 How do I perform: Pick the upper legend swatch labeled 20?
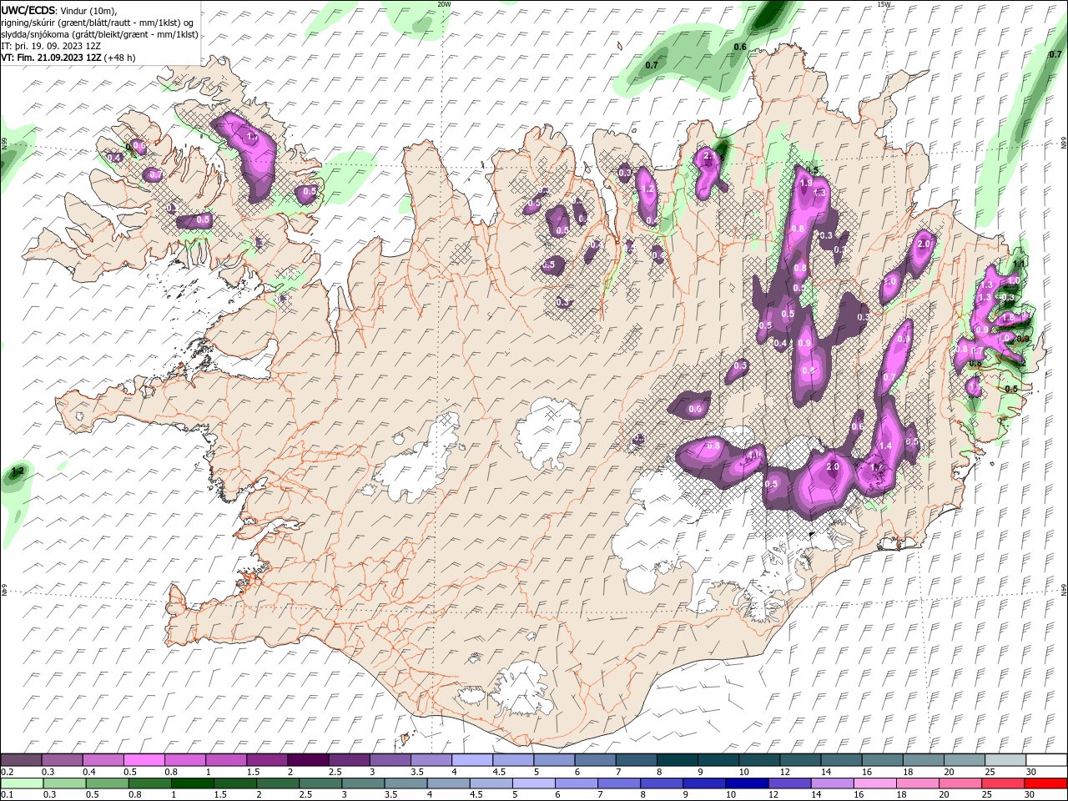(965, 760)
